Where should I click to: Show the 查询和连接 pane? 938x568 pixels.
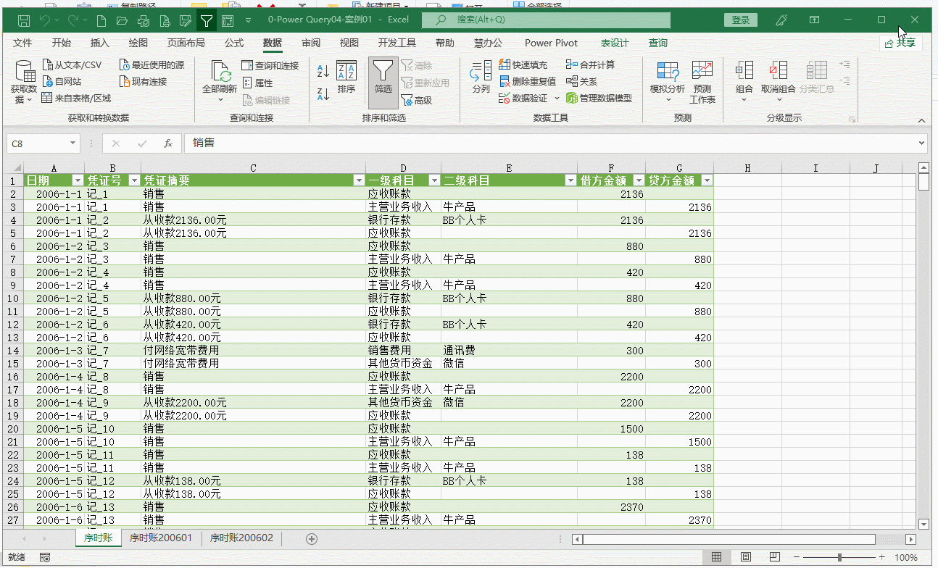tap(270, 66)
